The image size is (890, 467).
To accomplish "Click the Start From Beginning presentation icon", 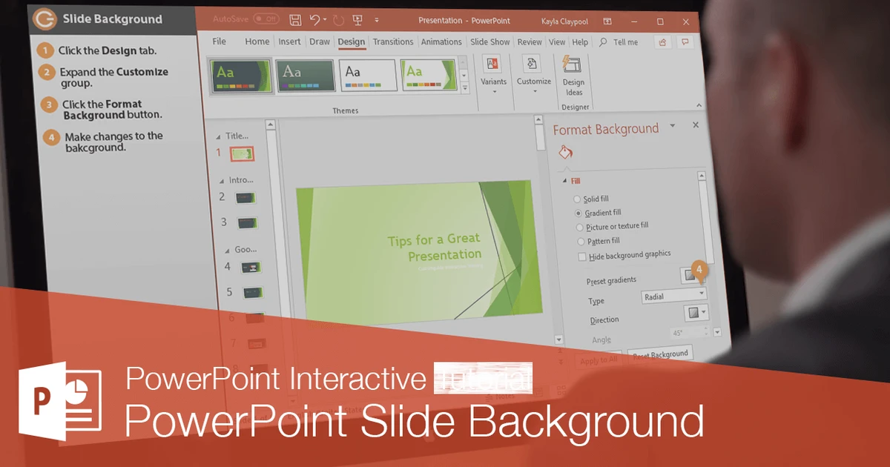I will 357,20.
